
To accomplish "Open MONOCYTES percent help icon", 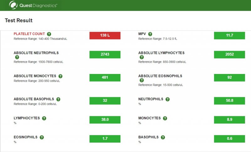I will (165, 118).
